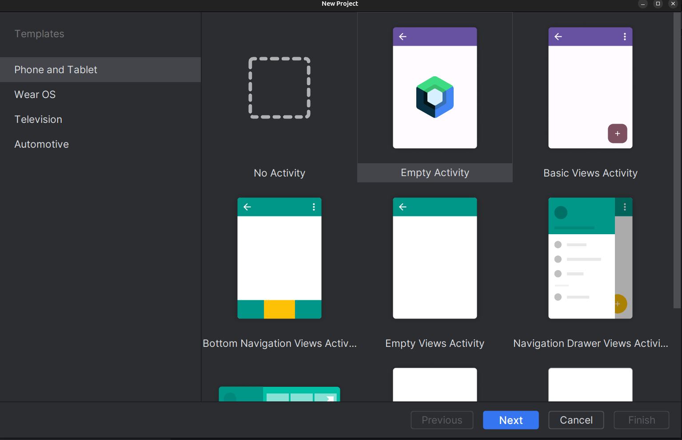Screen dimensions: 682x440
Task: Pick the Basic Views Activity thumbnail
Action: point(590,88)
